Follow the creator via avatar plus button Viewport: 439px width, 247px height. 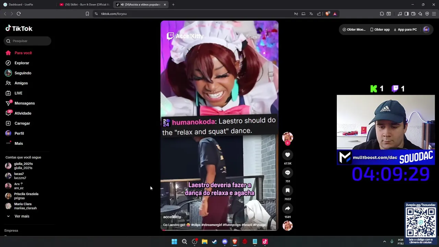[x=287, y=143]
